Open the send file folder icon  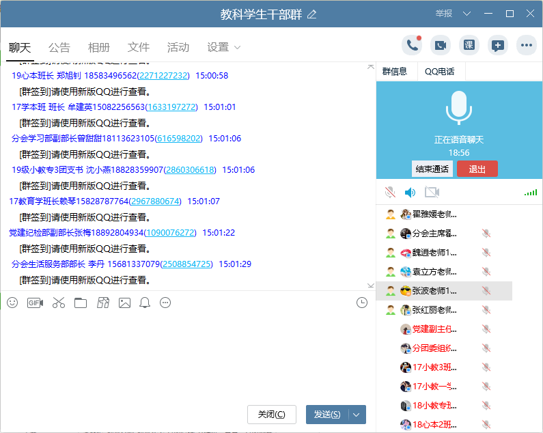81,303
